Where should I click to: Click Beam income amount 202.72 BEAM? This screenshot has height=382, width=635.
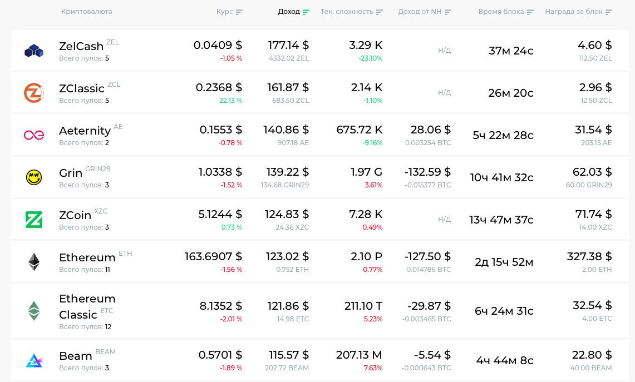287,368
